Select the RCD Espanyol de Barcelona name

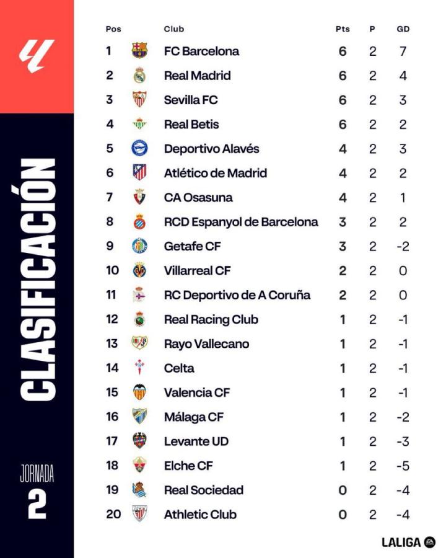(x=241, y=222)
